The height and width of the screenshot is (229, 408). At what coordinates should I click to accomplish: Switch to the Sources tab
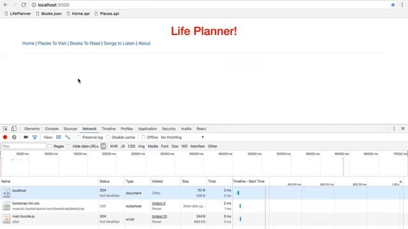[70, 128]
